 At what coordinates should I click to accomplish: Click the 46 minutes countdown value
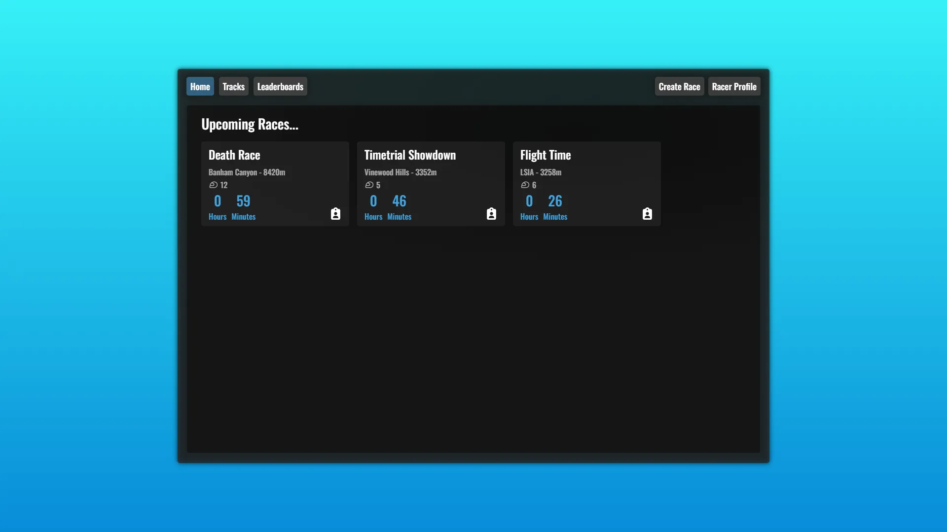399,201
